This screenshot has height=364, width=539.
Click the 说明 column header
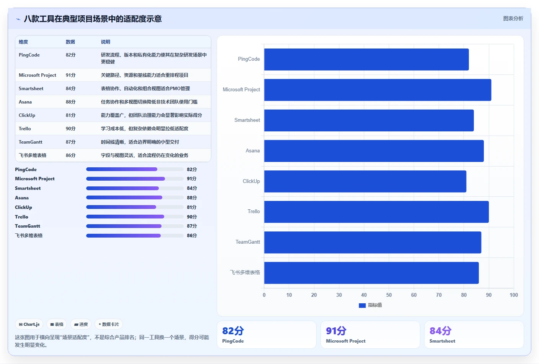click(106, 42)
